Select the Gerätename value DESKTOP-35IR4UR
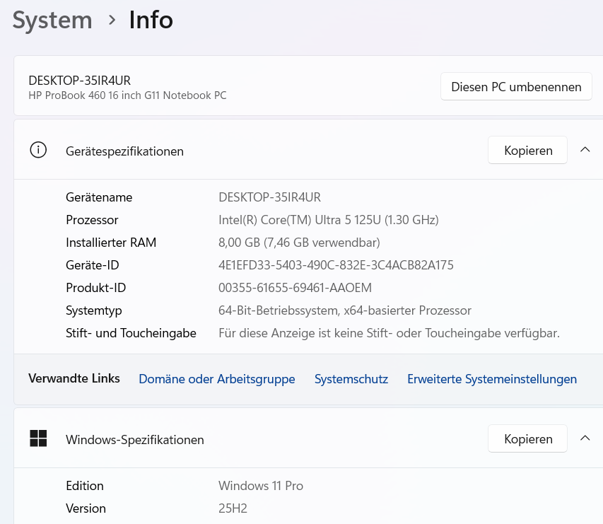The width and height of the screenshot is (603, 524). coord(269,197)
